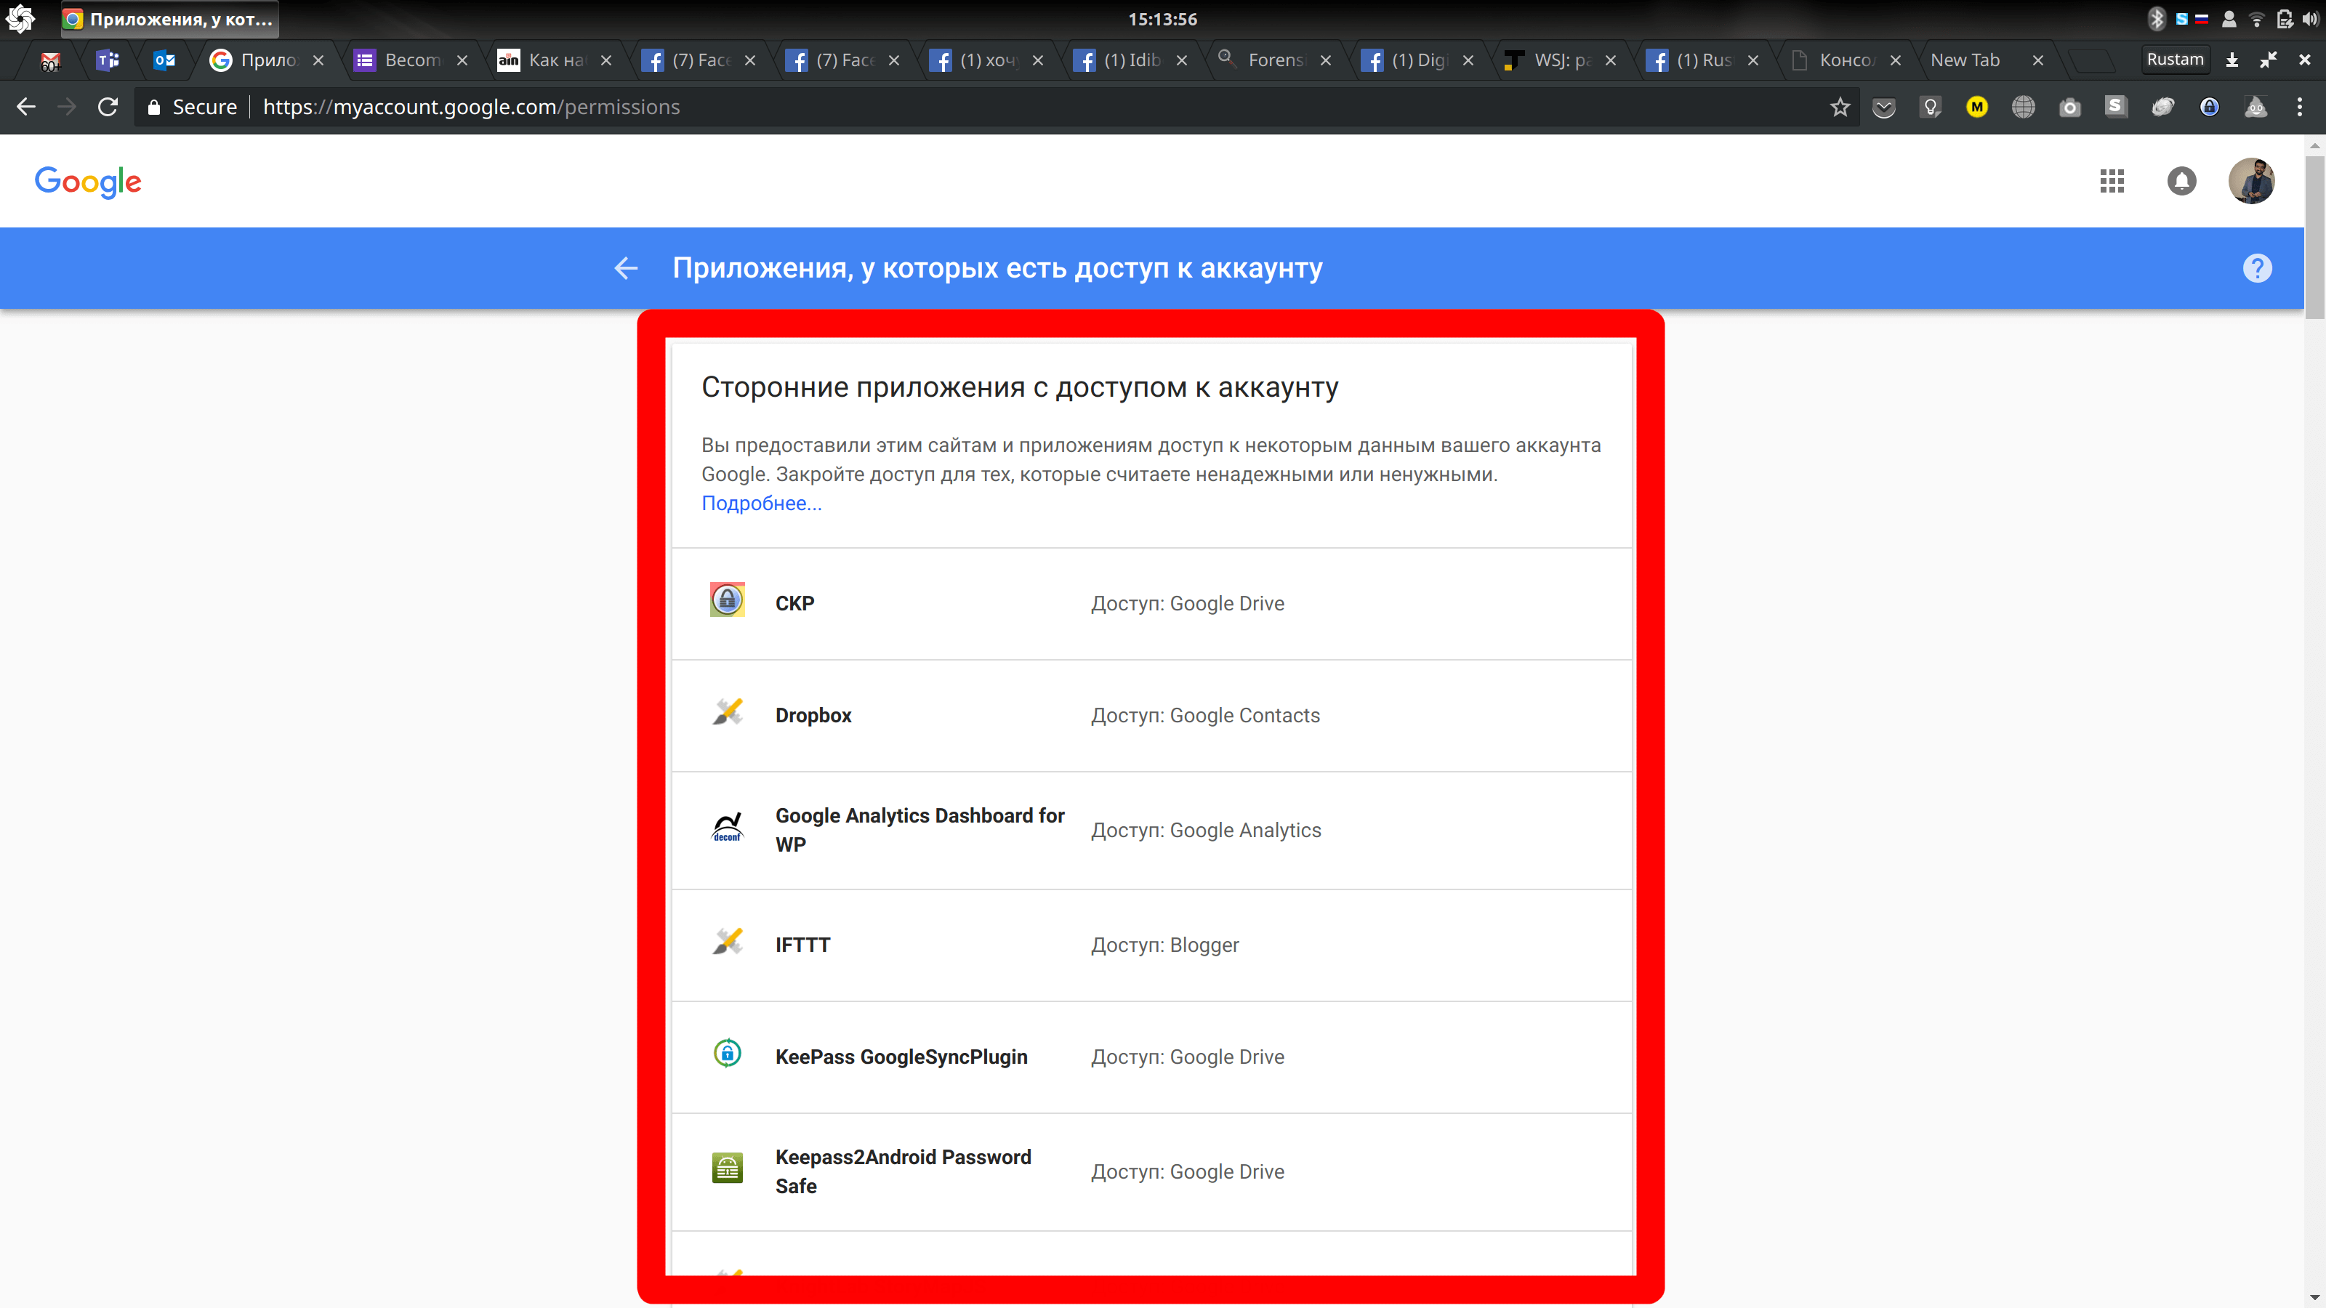Click the globe extension icon
The image size is (2326, 1308).
(x=2024, y=108)
